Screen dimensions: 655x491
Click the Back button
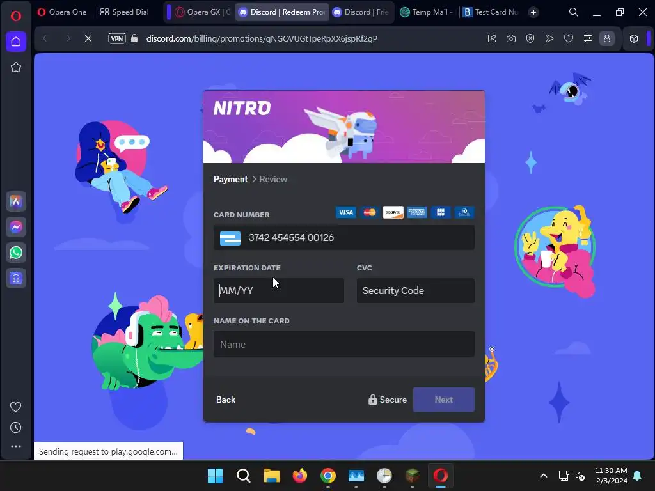point(226,400)
